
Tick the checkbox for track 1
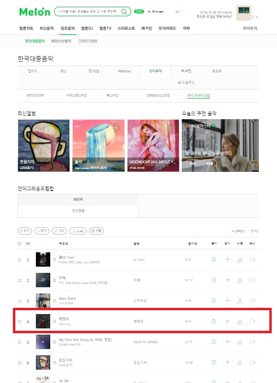click(x=20, y=260)
